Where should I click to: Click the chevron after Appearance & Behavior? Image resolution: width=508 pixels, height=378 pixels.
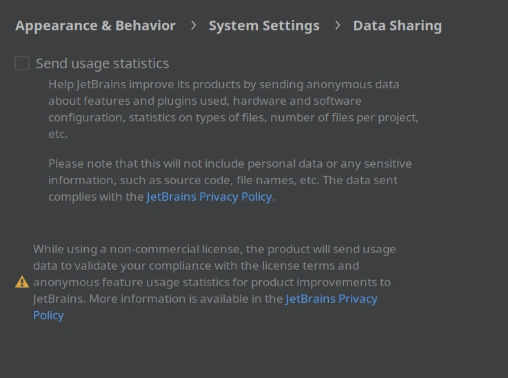[x=194, y=26]
